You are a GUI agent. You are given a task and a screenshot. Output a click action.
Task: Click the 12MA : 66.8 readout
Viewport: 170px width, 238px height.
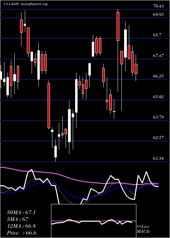(x=21, y=226)
